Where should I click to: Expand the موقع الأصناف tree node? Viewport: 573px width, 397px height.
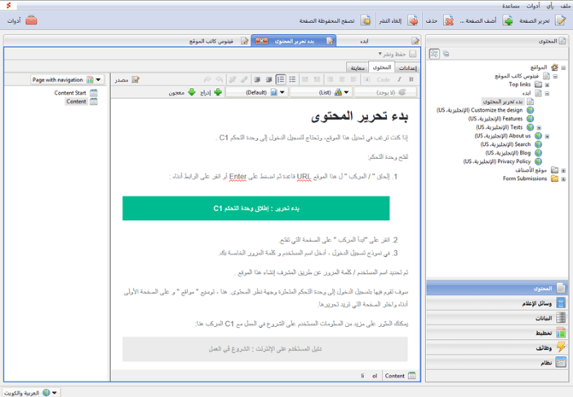[x=563, y=170]
